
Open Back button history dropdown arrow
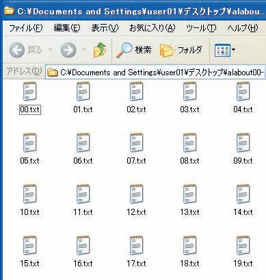51,50
